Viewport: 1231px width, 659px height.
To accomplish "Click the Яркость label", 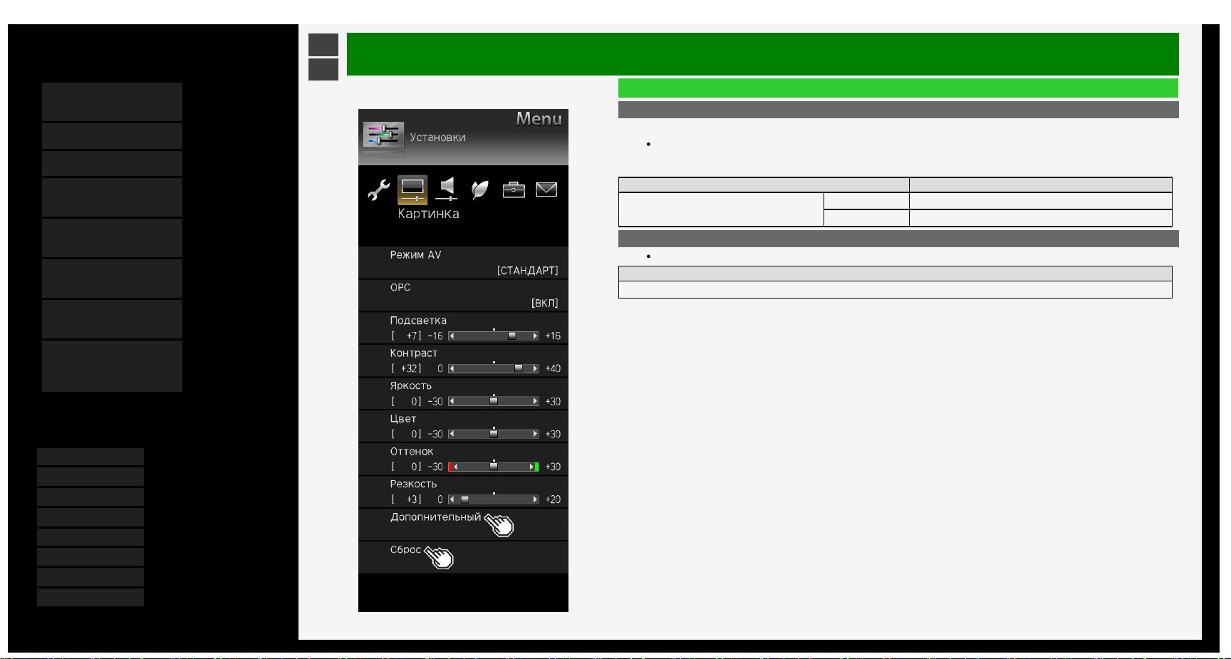I will click(411, 386).
